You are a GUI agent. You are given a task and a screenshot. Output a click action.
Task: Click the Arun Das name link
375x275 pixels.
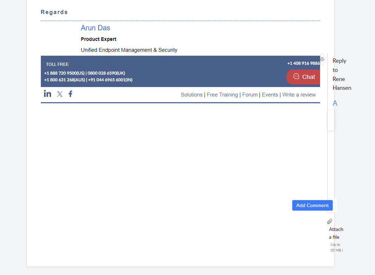[x=95, y=28]
